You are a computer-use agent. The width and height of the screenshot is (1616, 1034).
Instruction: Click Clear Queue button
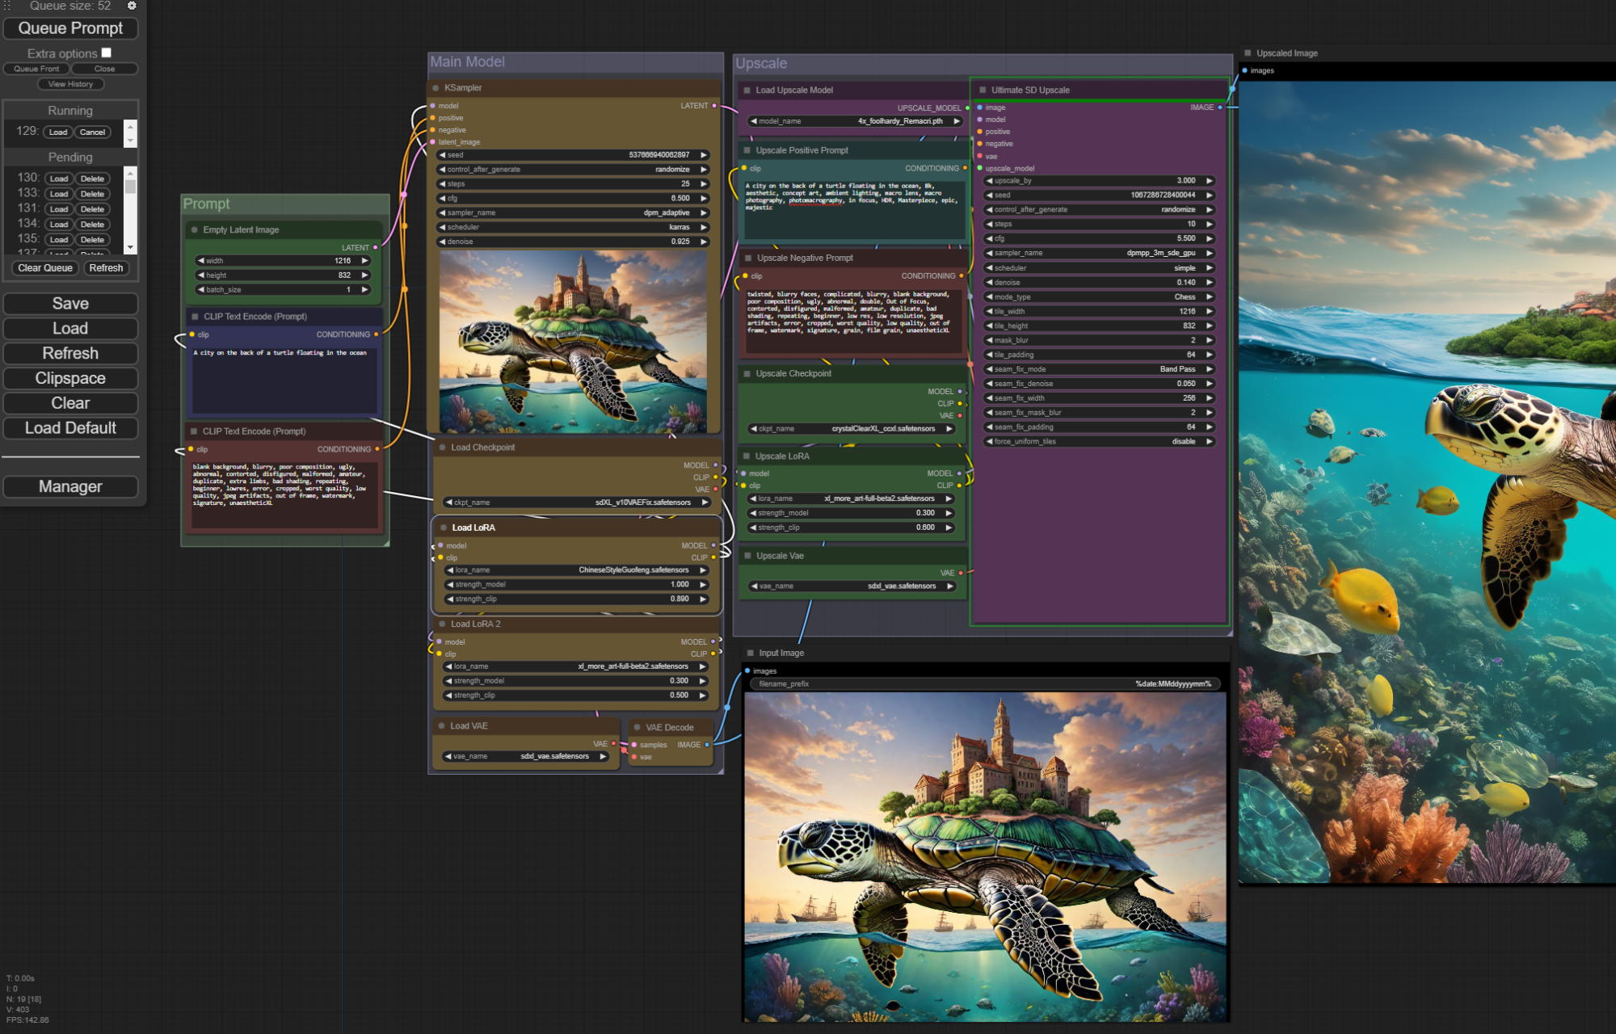click(45, 268)
